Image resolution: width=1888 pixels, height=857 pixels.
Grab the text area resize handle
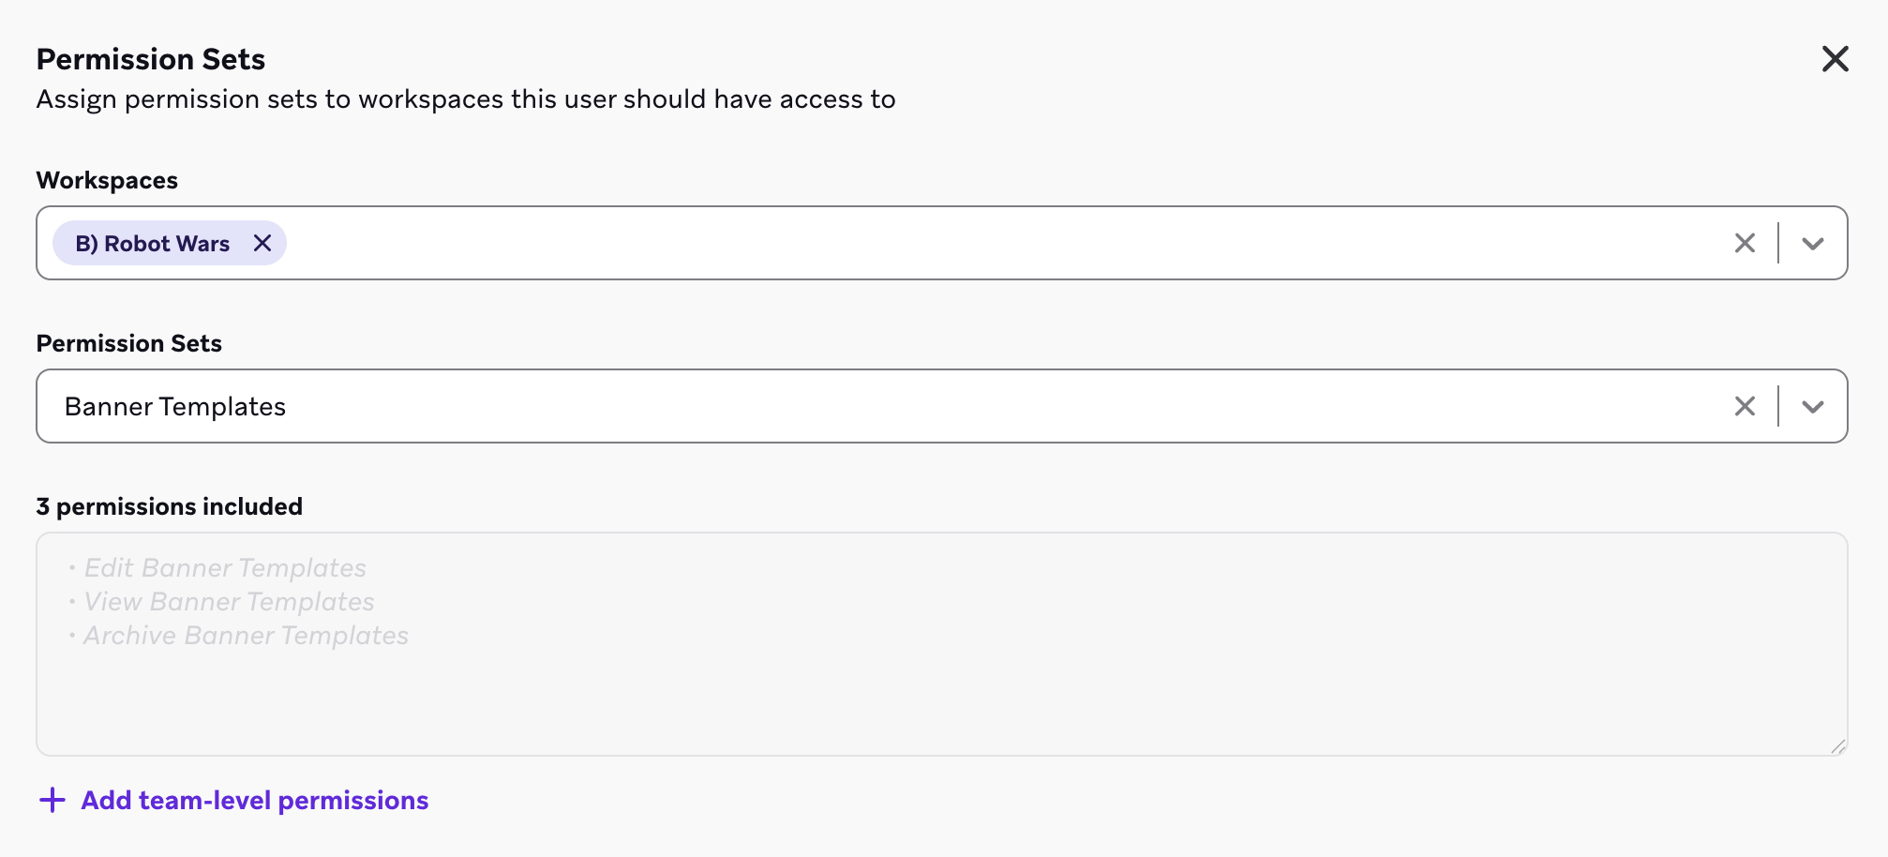pos(1837,746)
